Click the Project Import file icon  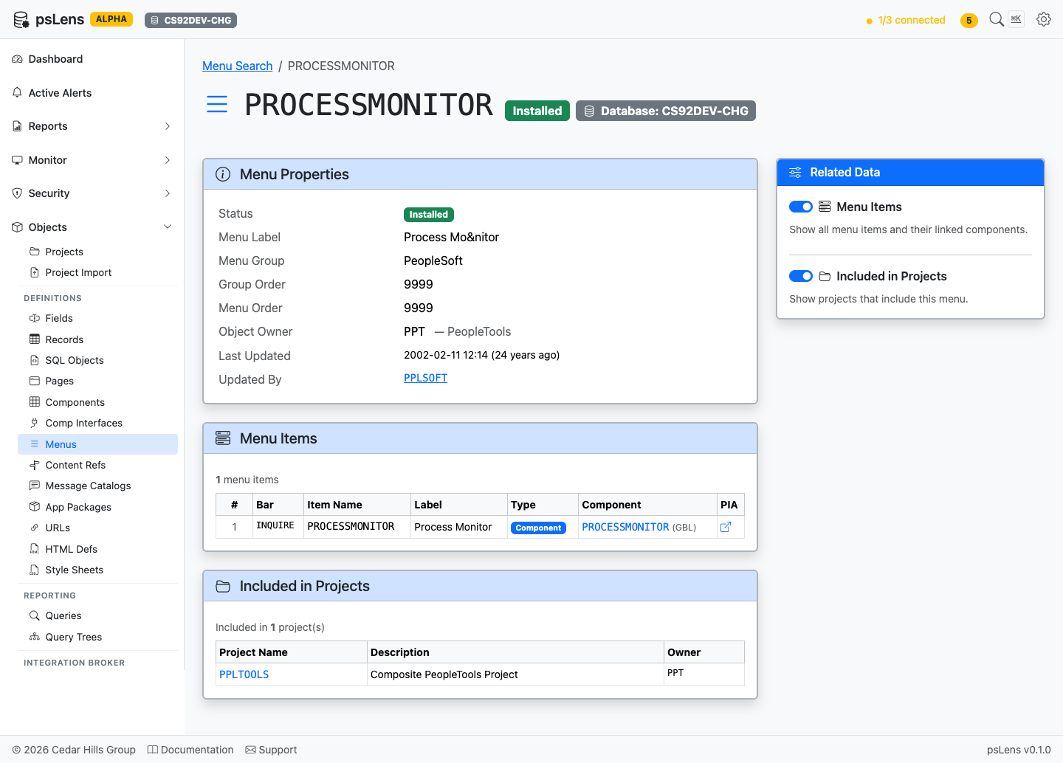click(x=35, y=272)
